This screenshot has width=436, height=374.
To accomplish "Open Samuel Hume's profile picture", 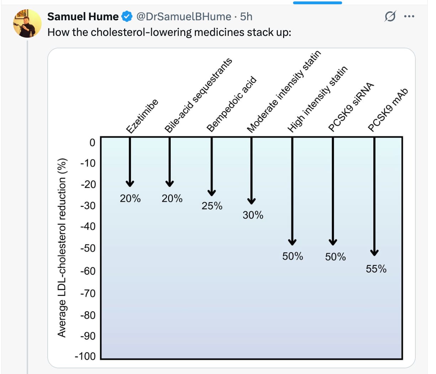I will coord(27,23).
